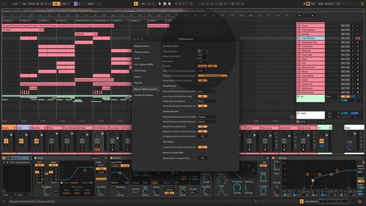This screenshot has width=366, height=206.
Task: Open Display & Input preferences tab
Action: point(141,46)
